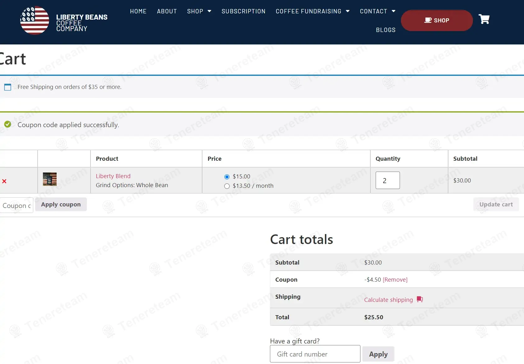524x364 pixels.
Task: Click the Apply coupon button
Action: [x=61, y=205]
